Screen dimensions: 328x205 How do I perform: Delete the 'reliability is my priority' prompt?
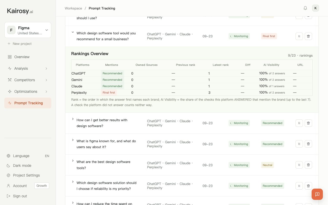tap(308, 186)
